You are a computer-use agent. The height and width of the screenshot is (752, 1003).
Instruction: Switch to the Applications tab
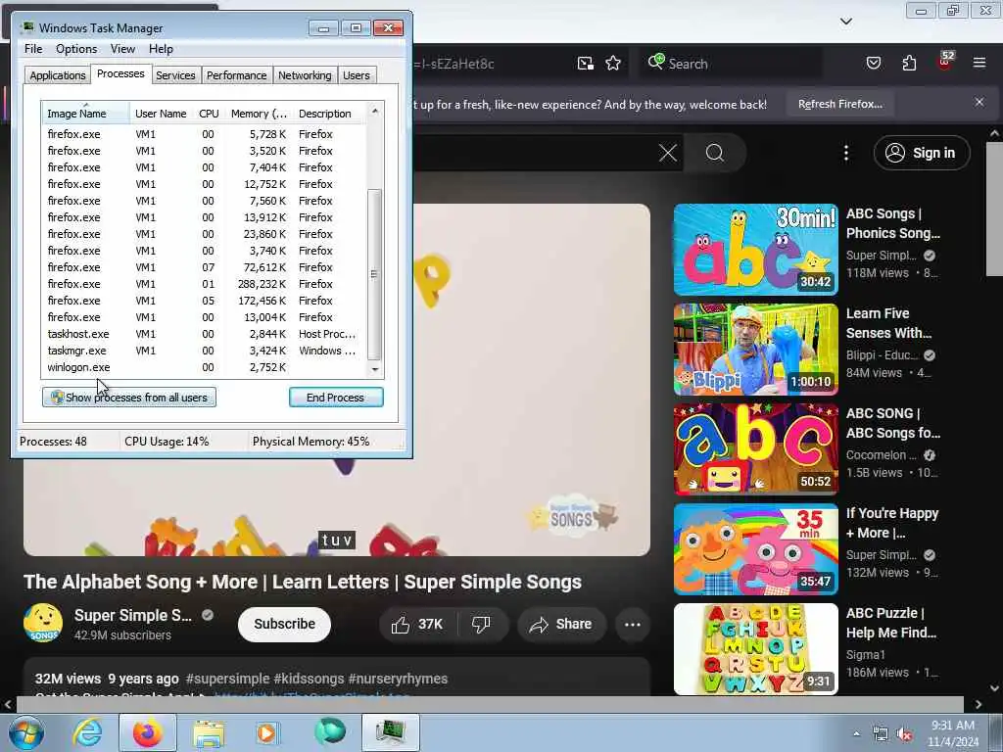(x=58, y=74)
